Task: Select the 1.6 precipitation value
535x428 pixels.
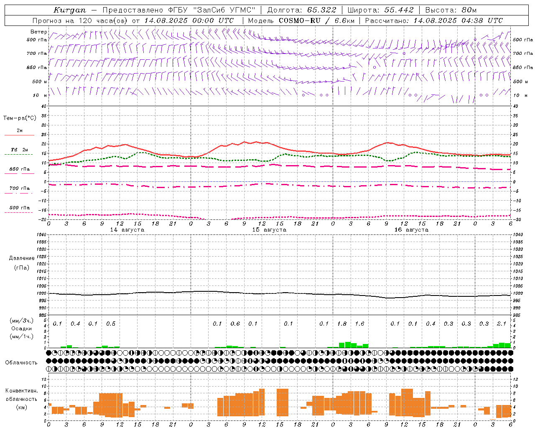Action: coord(359,324)
